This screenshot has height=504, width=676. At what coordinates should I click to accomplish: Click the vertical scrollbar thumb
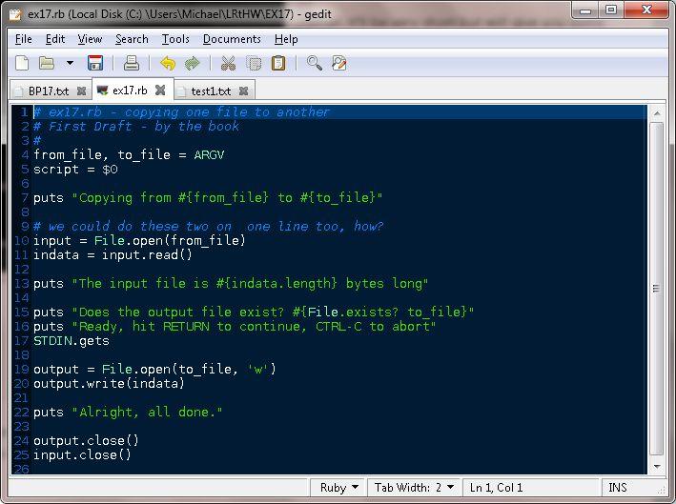coord(656,289)
